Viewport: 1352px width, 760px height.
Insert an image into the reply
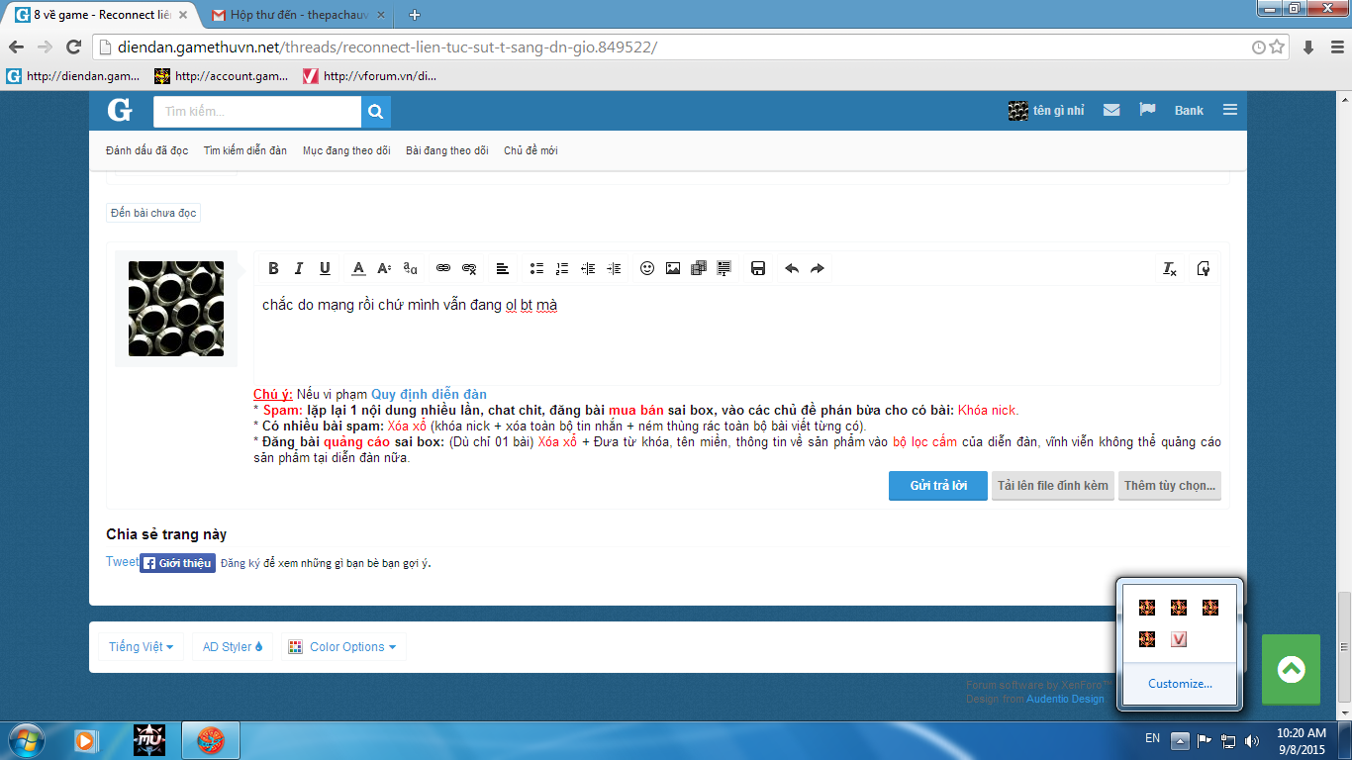(673, 268)
